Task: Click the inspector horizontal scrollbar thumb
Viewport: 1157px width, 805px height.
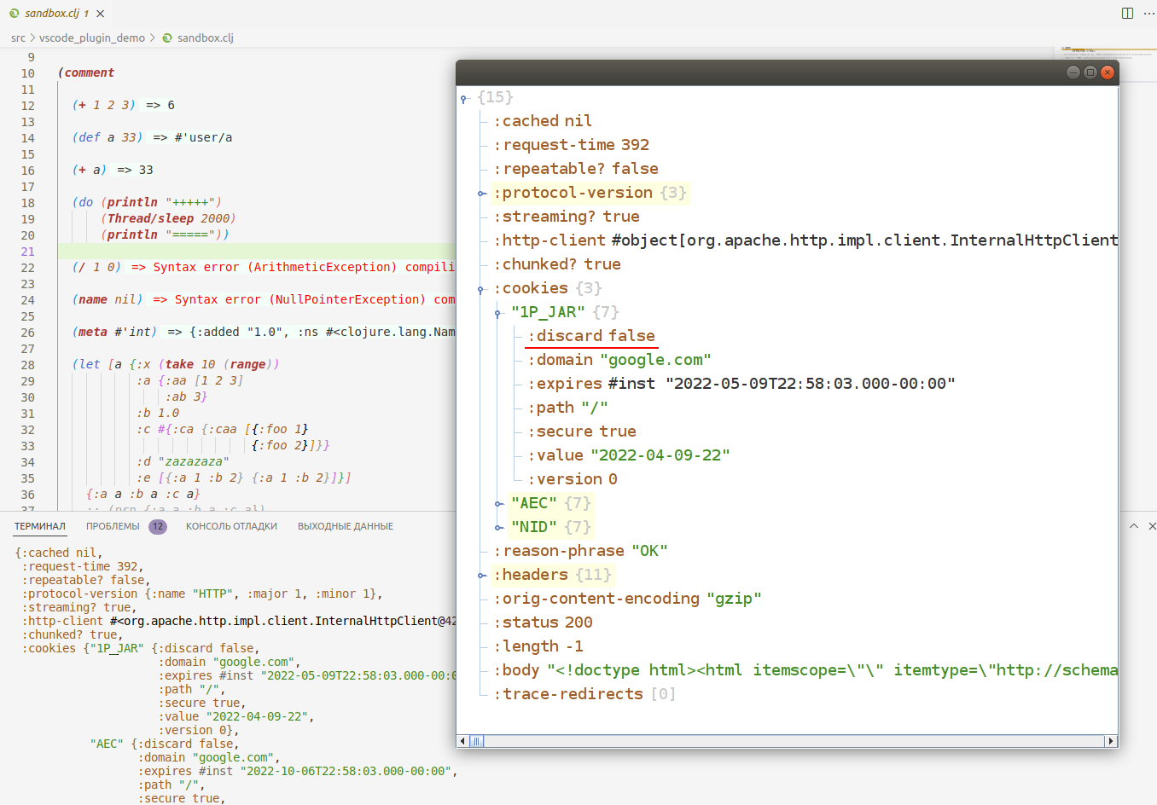Action: (x=477, y=741)
